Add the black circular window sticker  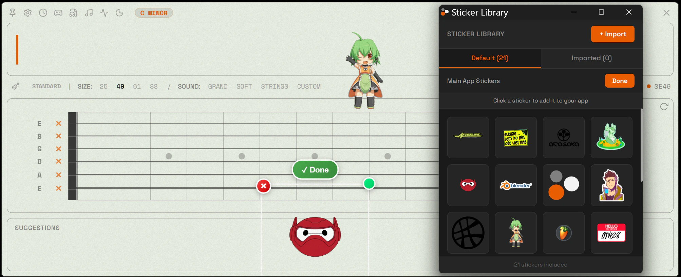tap(468, 233)
